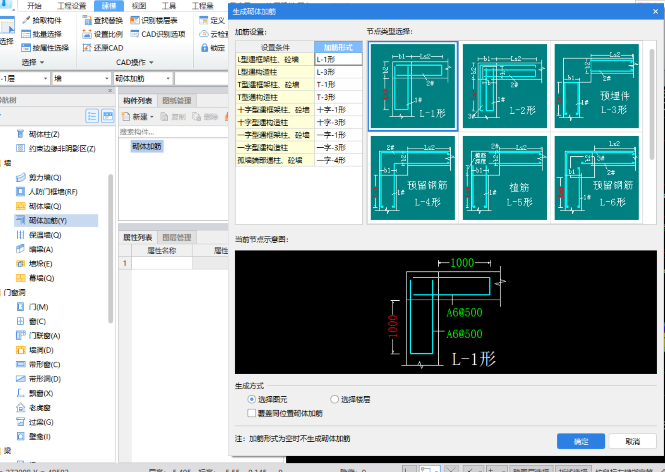Click the 定义 define icon
665x472 pixels.
[204, 20]
